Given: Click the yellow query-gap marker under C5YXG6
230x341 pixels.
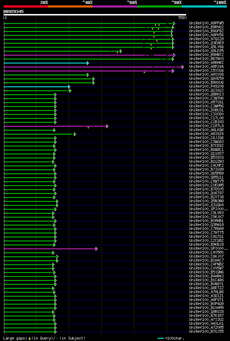Looking at the screenshot, I should [144, 72].
